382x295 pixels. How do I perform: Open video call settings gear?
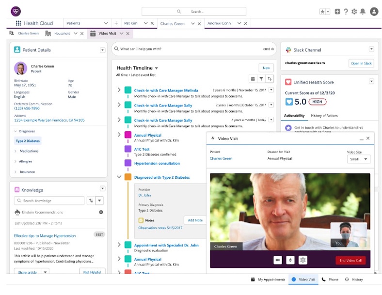coord(303,260)
